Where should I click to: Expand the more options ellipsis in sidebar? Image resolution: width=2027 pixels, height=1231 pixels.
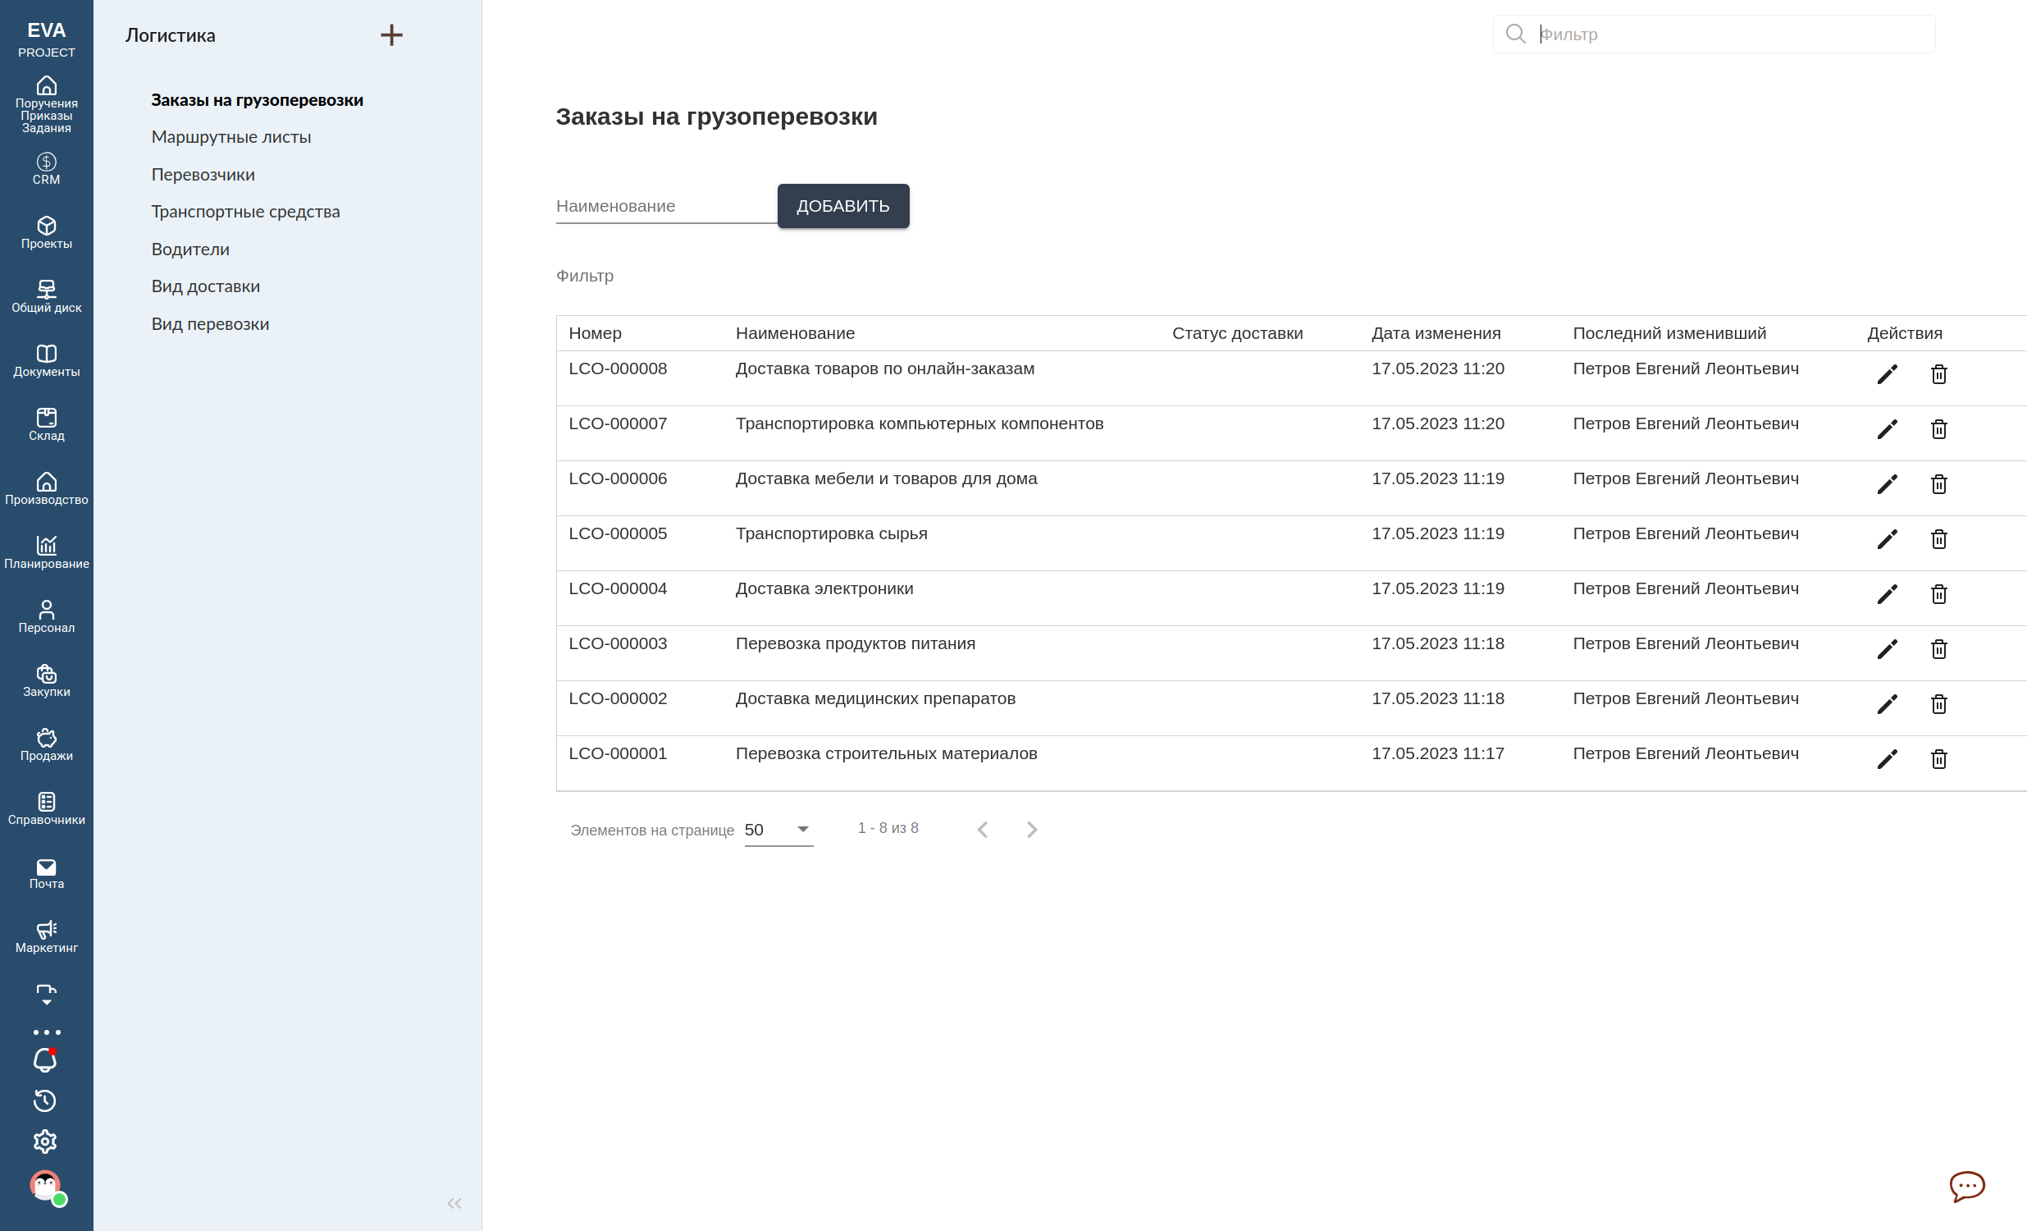[x=46, y=1031]
